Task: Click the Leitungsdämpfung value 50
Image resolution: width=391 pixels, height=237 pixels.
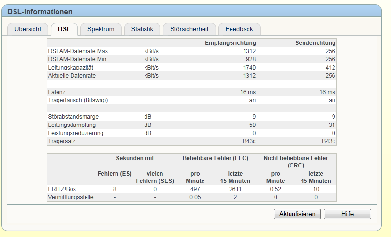Action: pyautogui.click(x=252, y=125)
